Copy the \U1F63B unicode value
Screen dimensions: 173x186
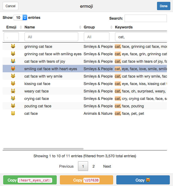pyautogui.click(x=86, y=180)
